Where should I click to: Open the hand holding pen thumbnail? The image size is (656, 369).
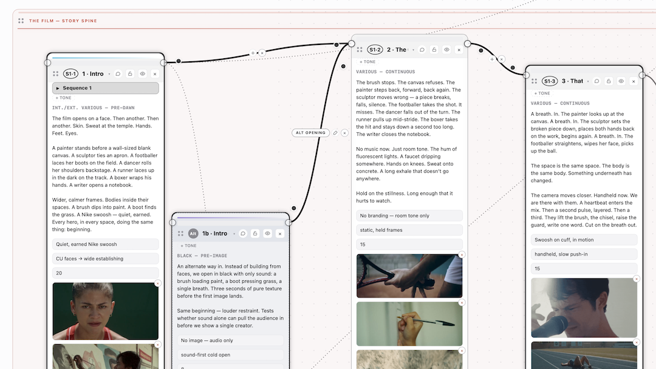click(409, 324)
